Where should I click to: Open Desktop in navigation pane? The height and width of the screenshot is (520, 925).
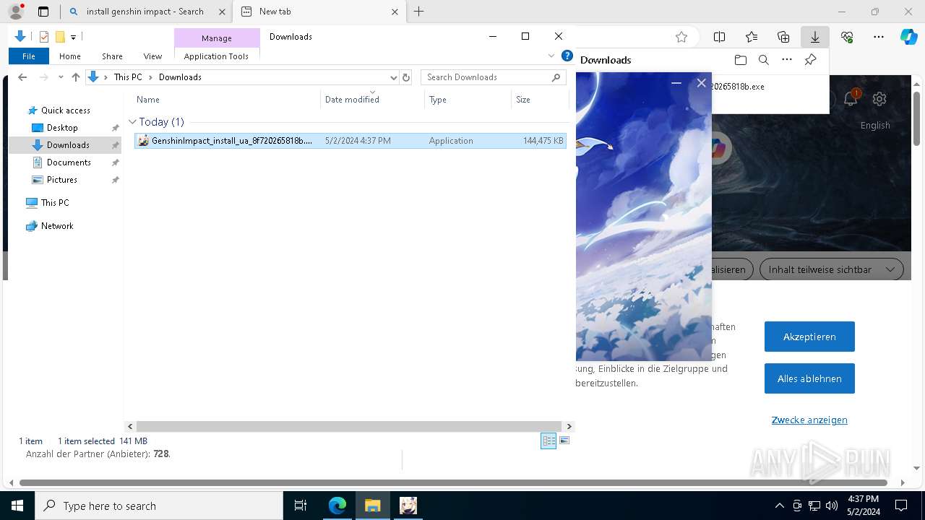tap(62, 128)
